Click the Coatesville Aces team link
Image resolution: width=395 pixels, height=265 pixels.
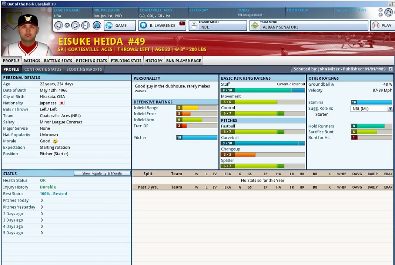(x=54, y=115)
